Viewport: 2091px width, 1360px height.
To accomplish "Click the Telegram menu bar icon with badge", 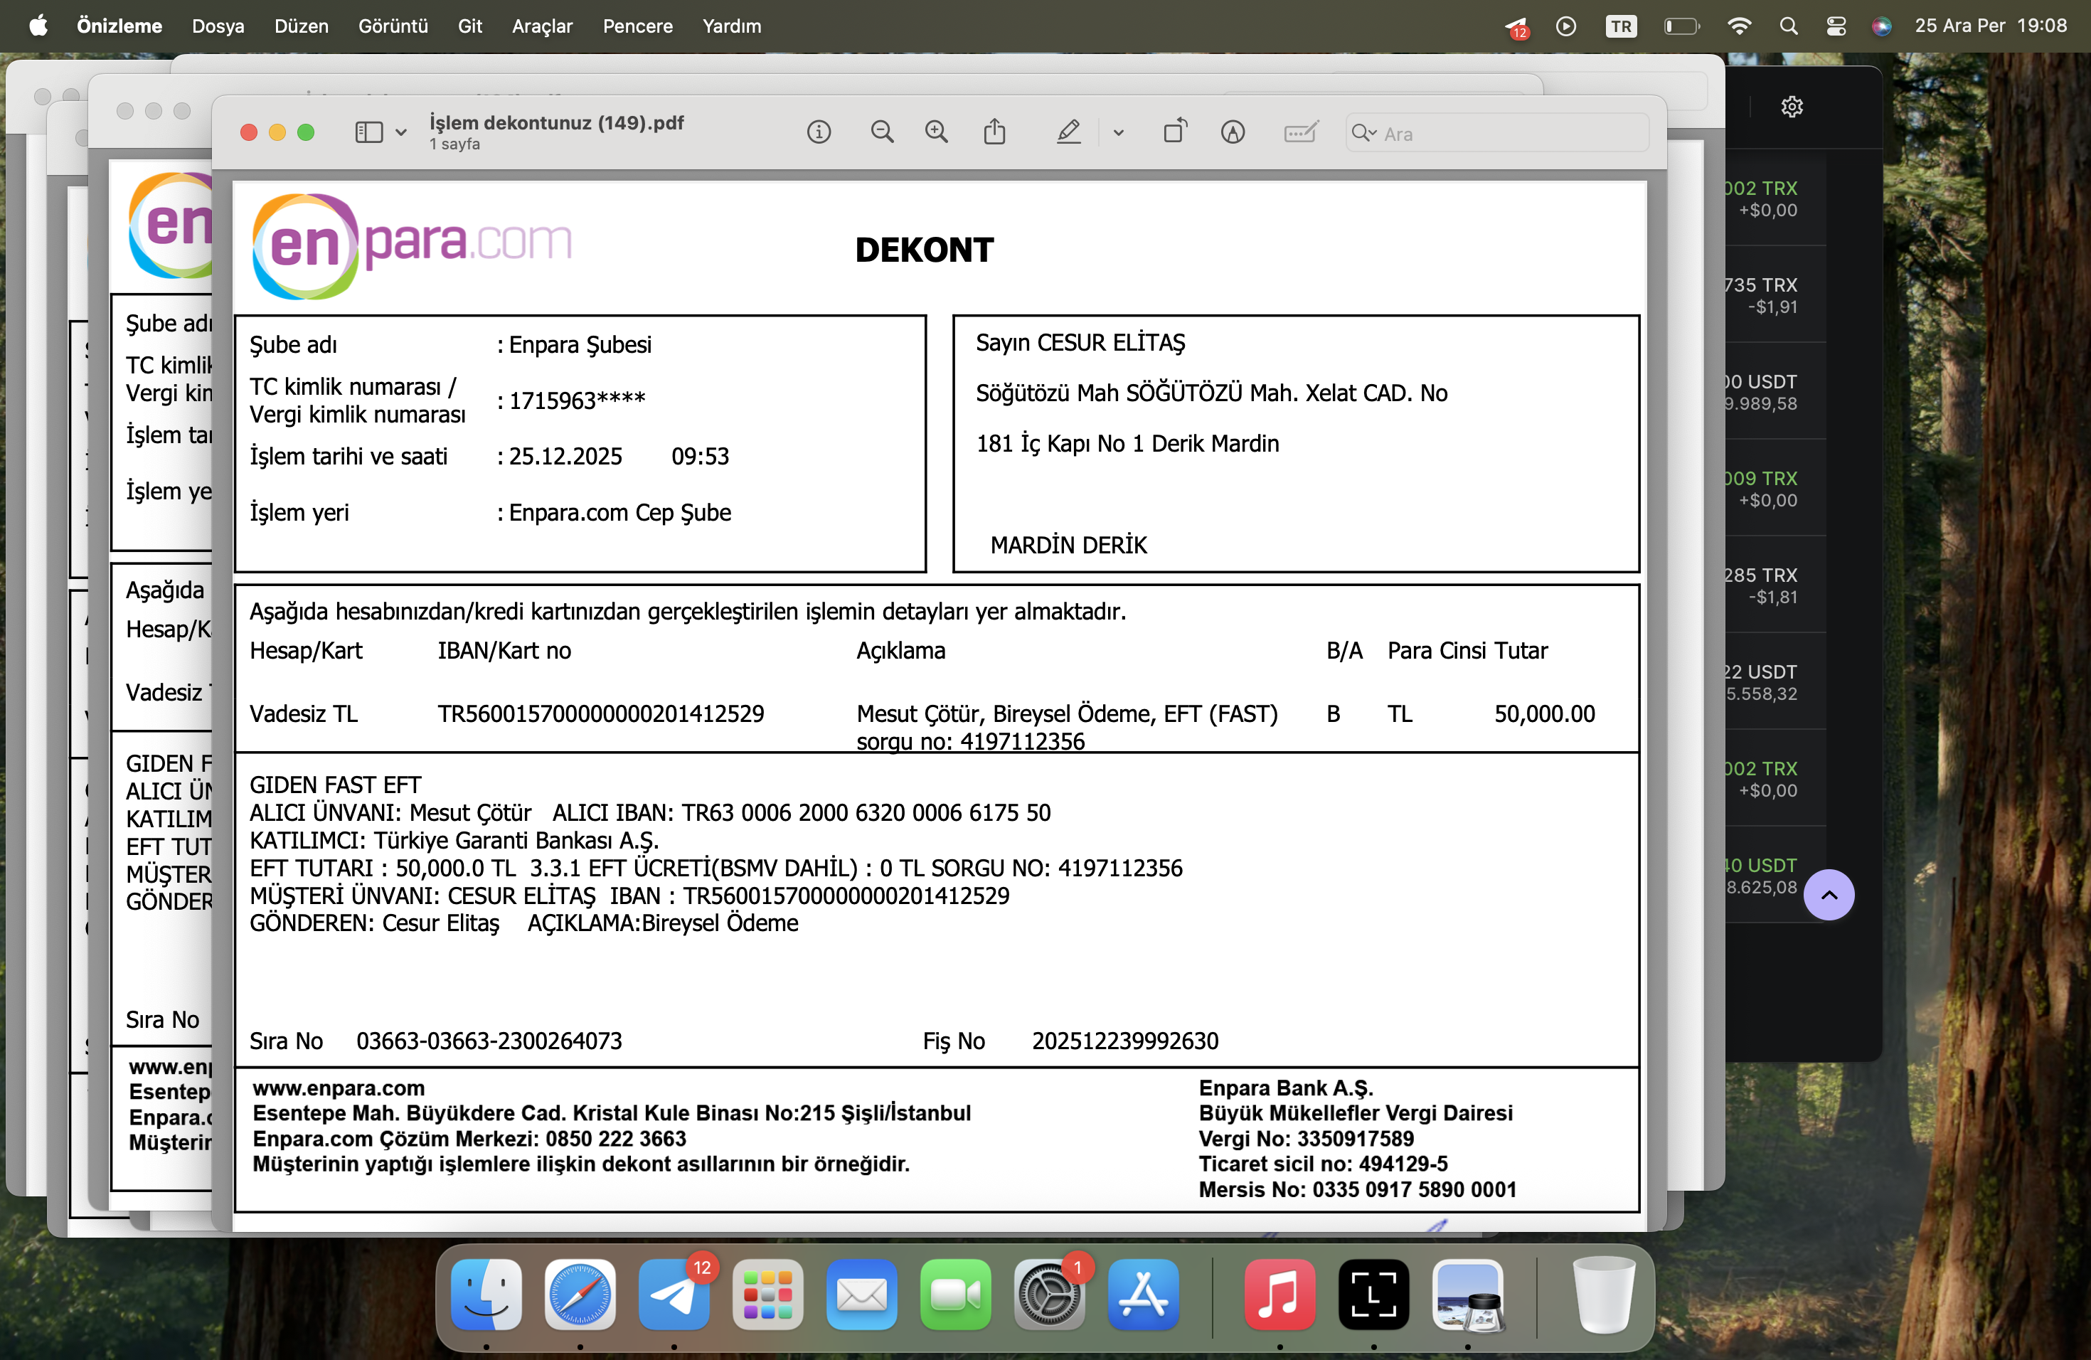I will point(1517,27).
